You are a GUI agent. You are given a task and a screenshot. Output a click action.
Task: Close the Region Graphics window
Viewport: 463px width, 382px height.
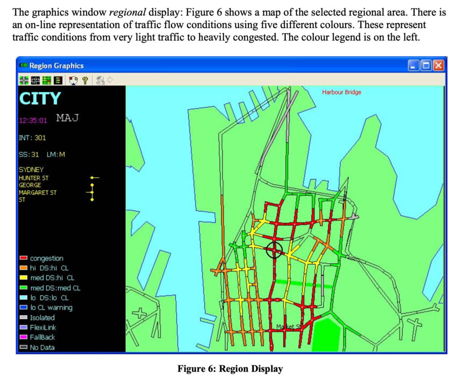pos(439,66)
